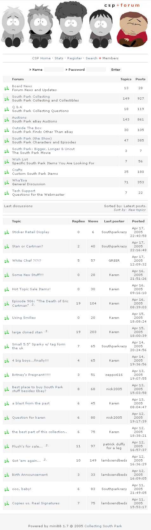
Task: Open the Stats menu link
Action: 59,58
